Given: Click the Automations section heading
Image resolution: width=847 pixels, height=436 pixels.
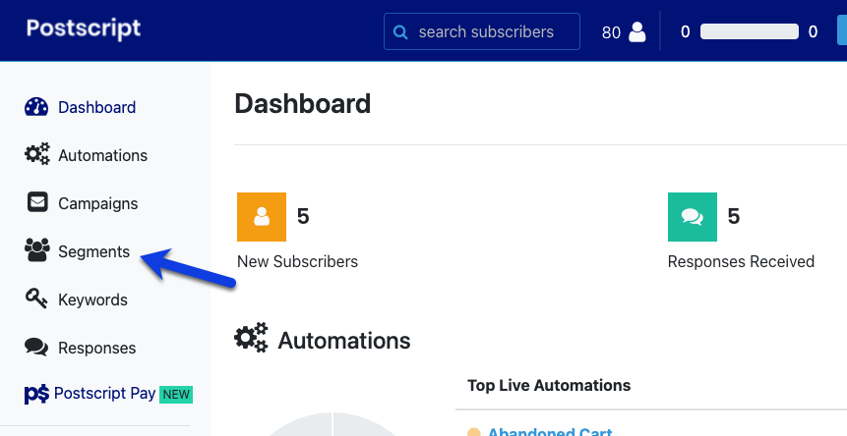Looking at the screenshot, I should 344,341.
